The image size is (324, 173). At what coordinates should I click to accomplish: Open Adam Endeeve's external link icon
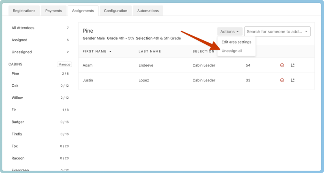tap(293, 65)
